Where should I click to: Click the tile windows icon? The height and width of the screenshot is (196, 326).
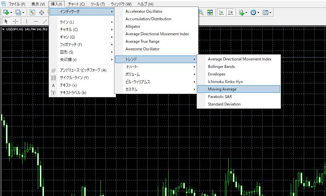point(210,12)
